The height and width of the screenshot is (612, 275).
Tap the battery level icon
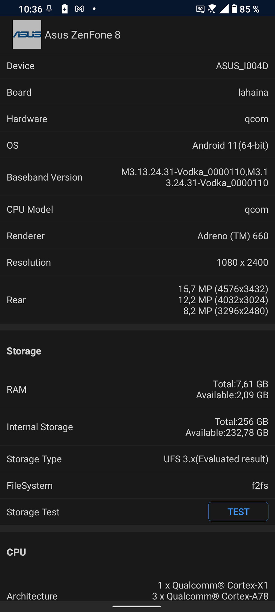coord(234,9)
